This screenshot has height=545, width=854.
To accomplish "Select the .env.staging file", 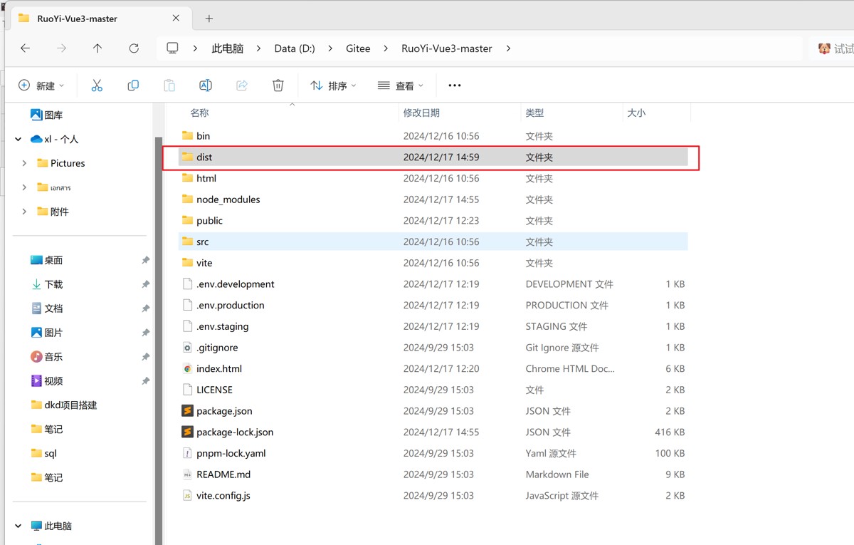I will (222, 326).
